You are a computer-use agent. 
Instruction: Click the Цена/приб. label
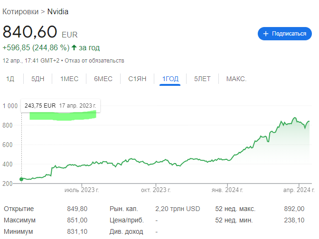[127, 220]
